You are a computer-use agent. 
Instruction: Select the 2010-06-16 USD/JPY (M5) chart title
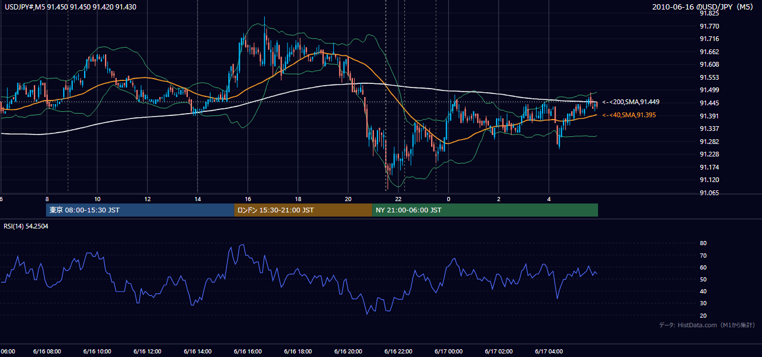[703, 7]
